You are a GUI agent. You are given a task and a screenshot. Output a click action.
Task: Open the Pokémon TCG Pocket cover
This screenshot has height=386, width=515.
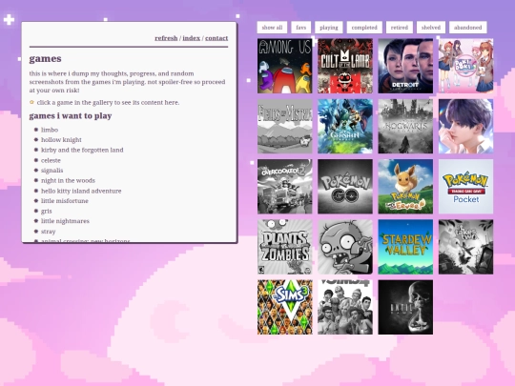point(465,187)
